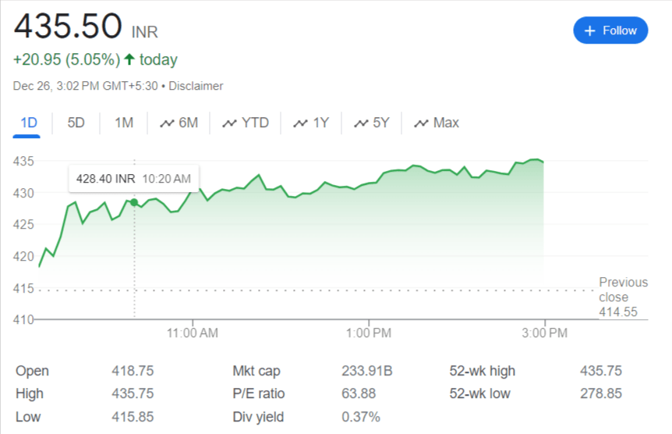Viewport: 672px width, 434px height.
Task: Click the 428.40 INR tooltip
Action: [134, 179]
